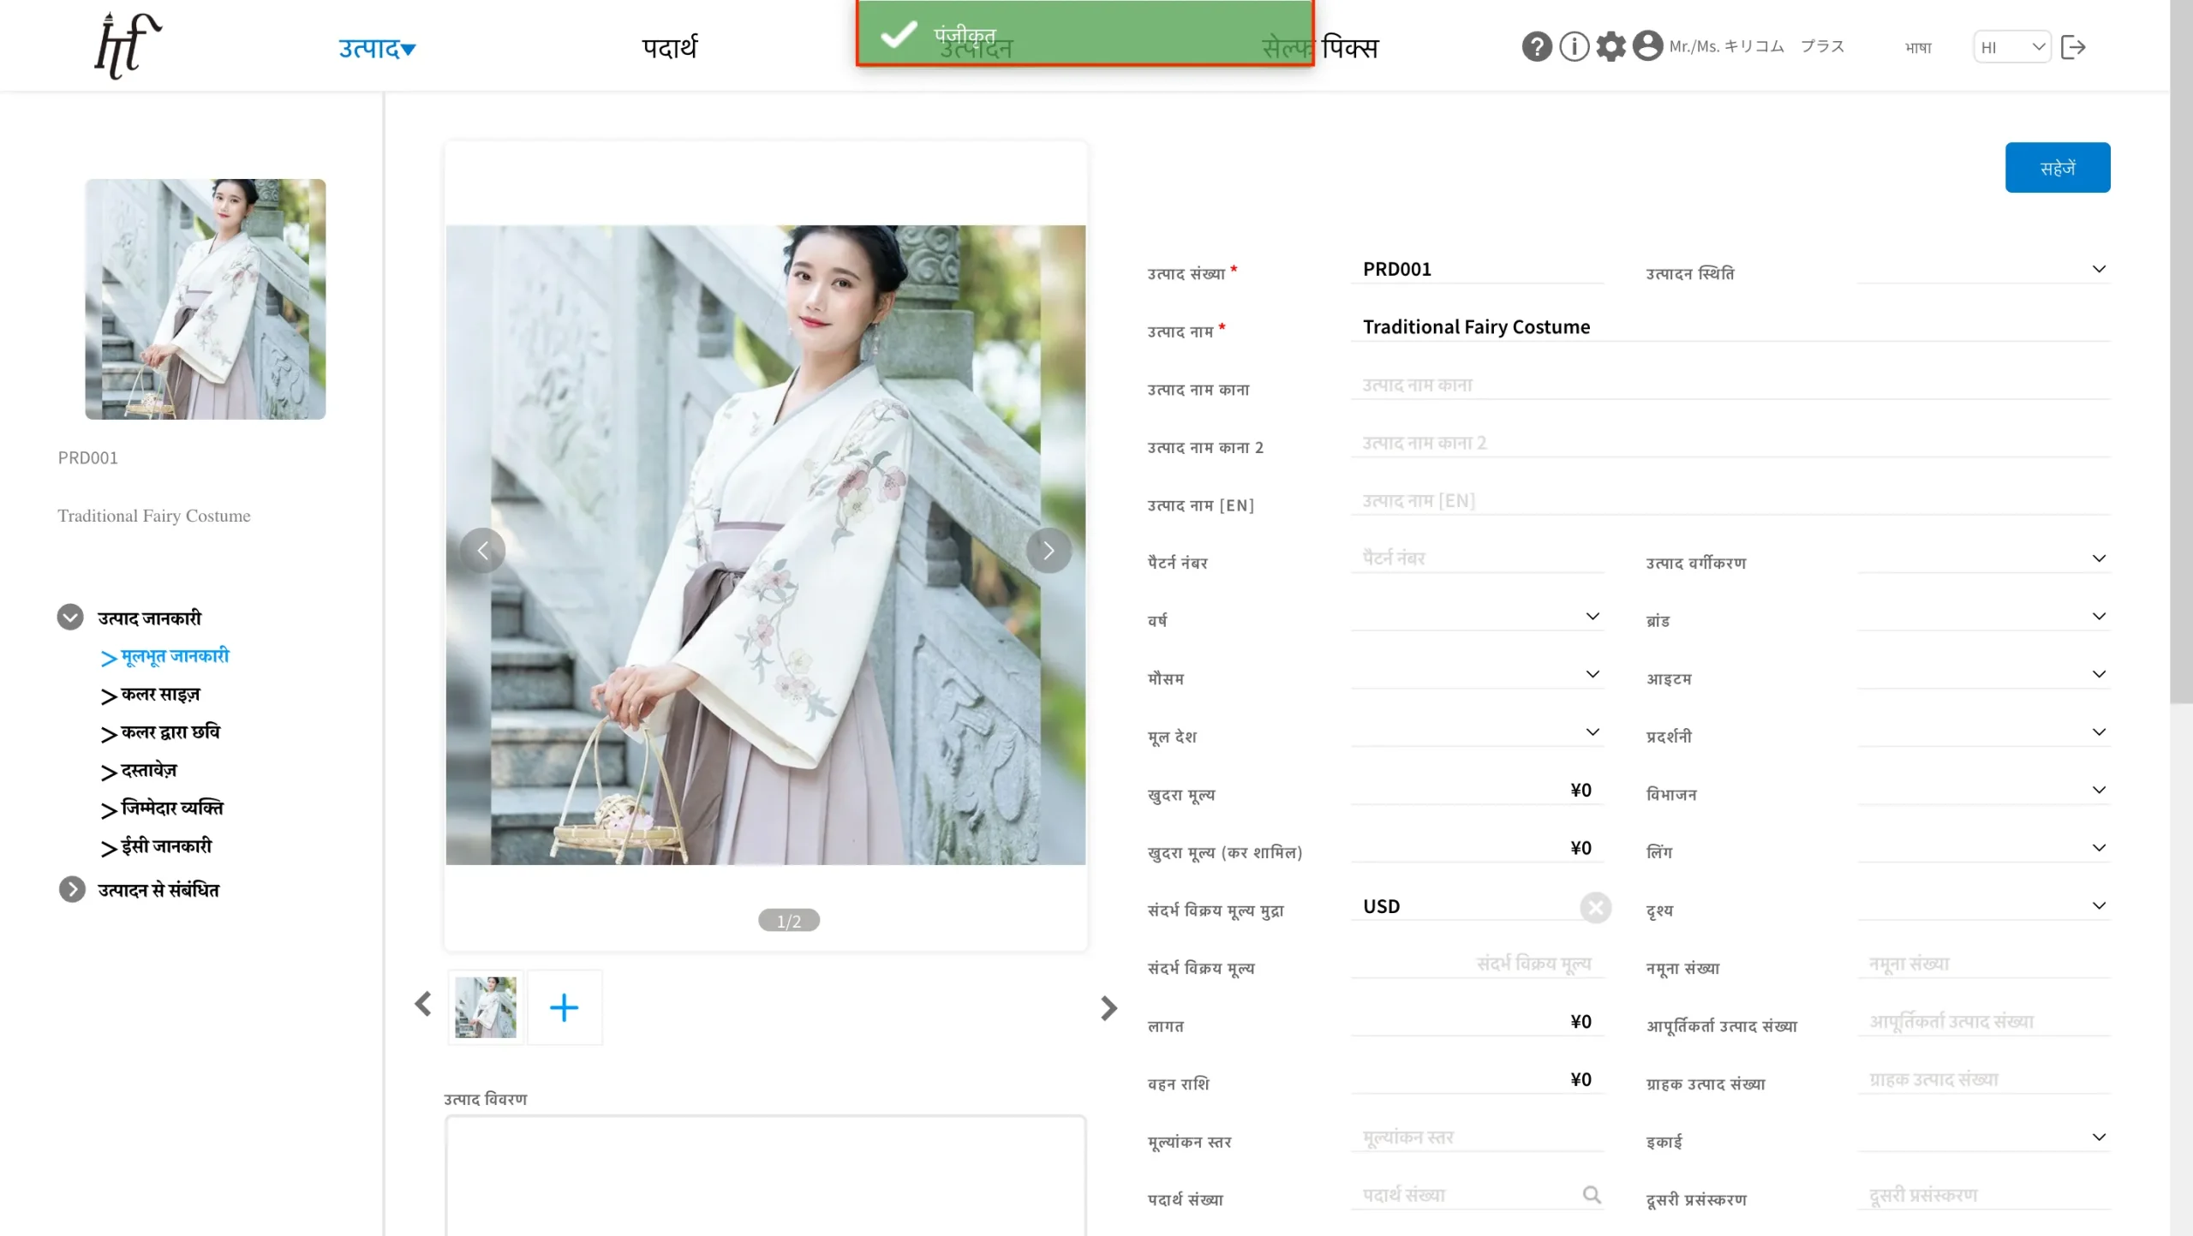Viewport: 2193px width, 1236px height.
Task: Open the वर्ष dropdown
Action: tap(1478, 617)
